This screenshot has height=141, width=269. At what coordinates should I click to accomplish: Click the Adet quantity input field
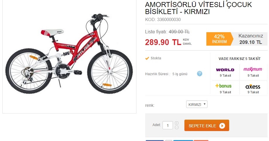[x=168, y=125]
